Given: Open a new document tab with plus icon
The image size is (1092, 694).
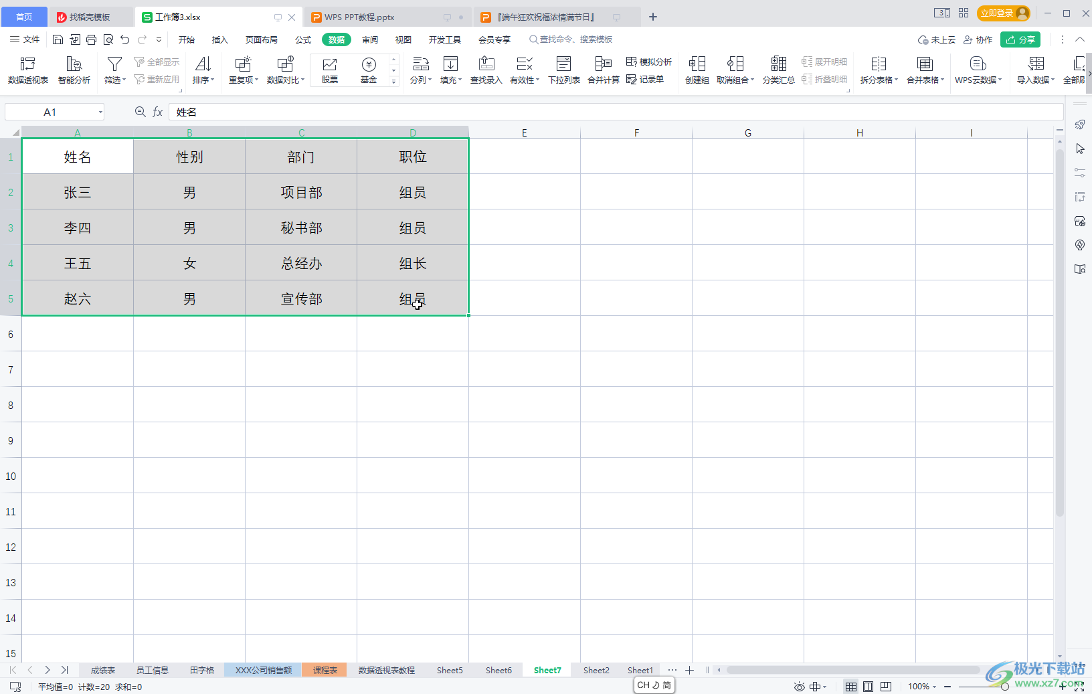Looking at the screenshot, I should tap(653, 17).
